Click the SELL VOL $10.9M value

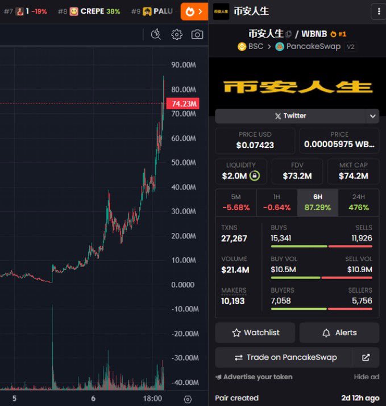point(360,269)
